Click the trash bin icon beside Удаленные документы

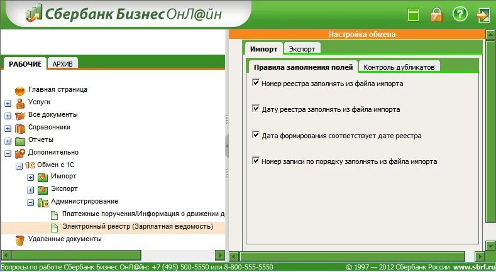pyautogui.click(x=19, y=240)
